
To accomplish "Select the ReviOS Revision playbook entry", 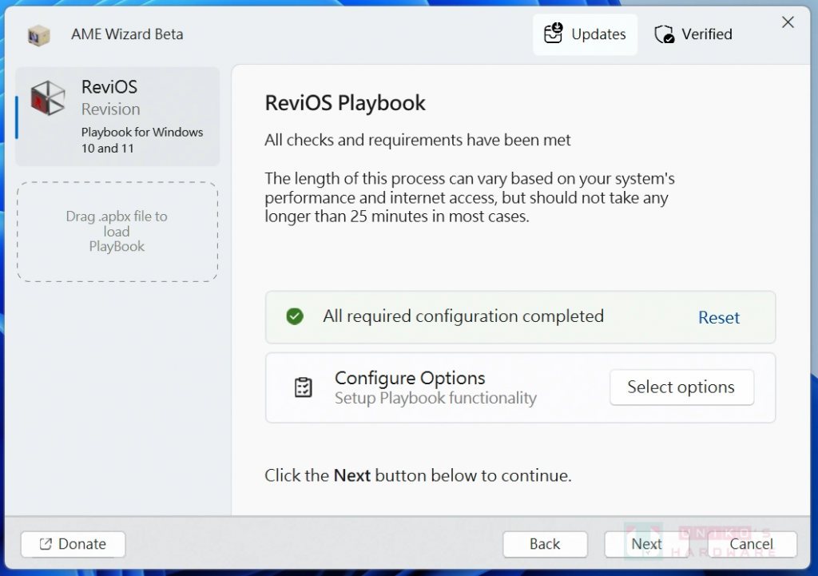I will [117, 117].
